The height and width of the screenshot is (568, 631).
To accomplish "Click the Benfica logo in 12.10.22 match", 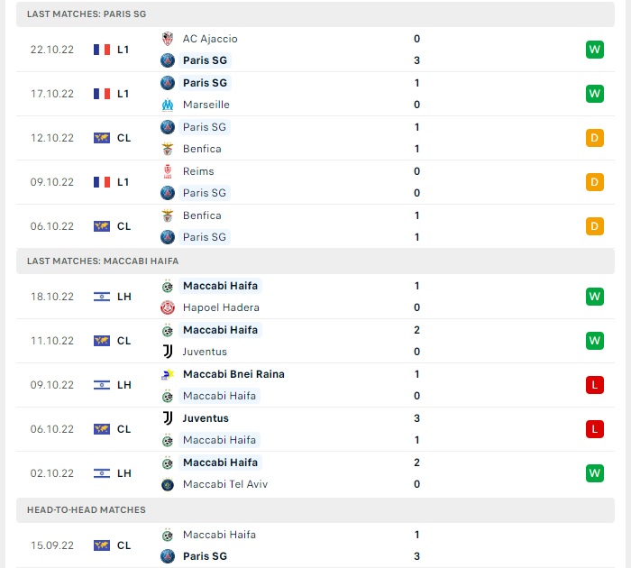I will pos(167,149).
